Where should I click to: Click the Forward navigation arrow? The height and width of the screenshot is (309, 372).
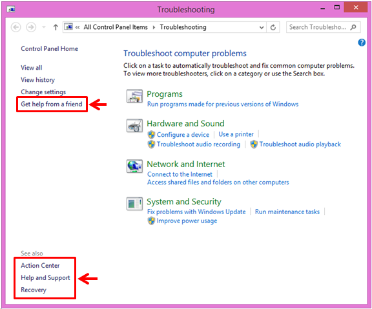coord(31,27)
